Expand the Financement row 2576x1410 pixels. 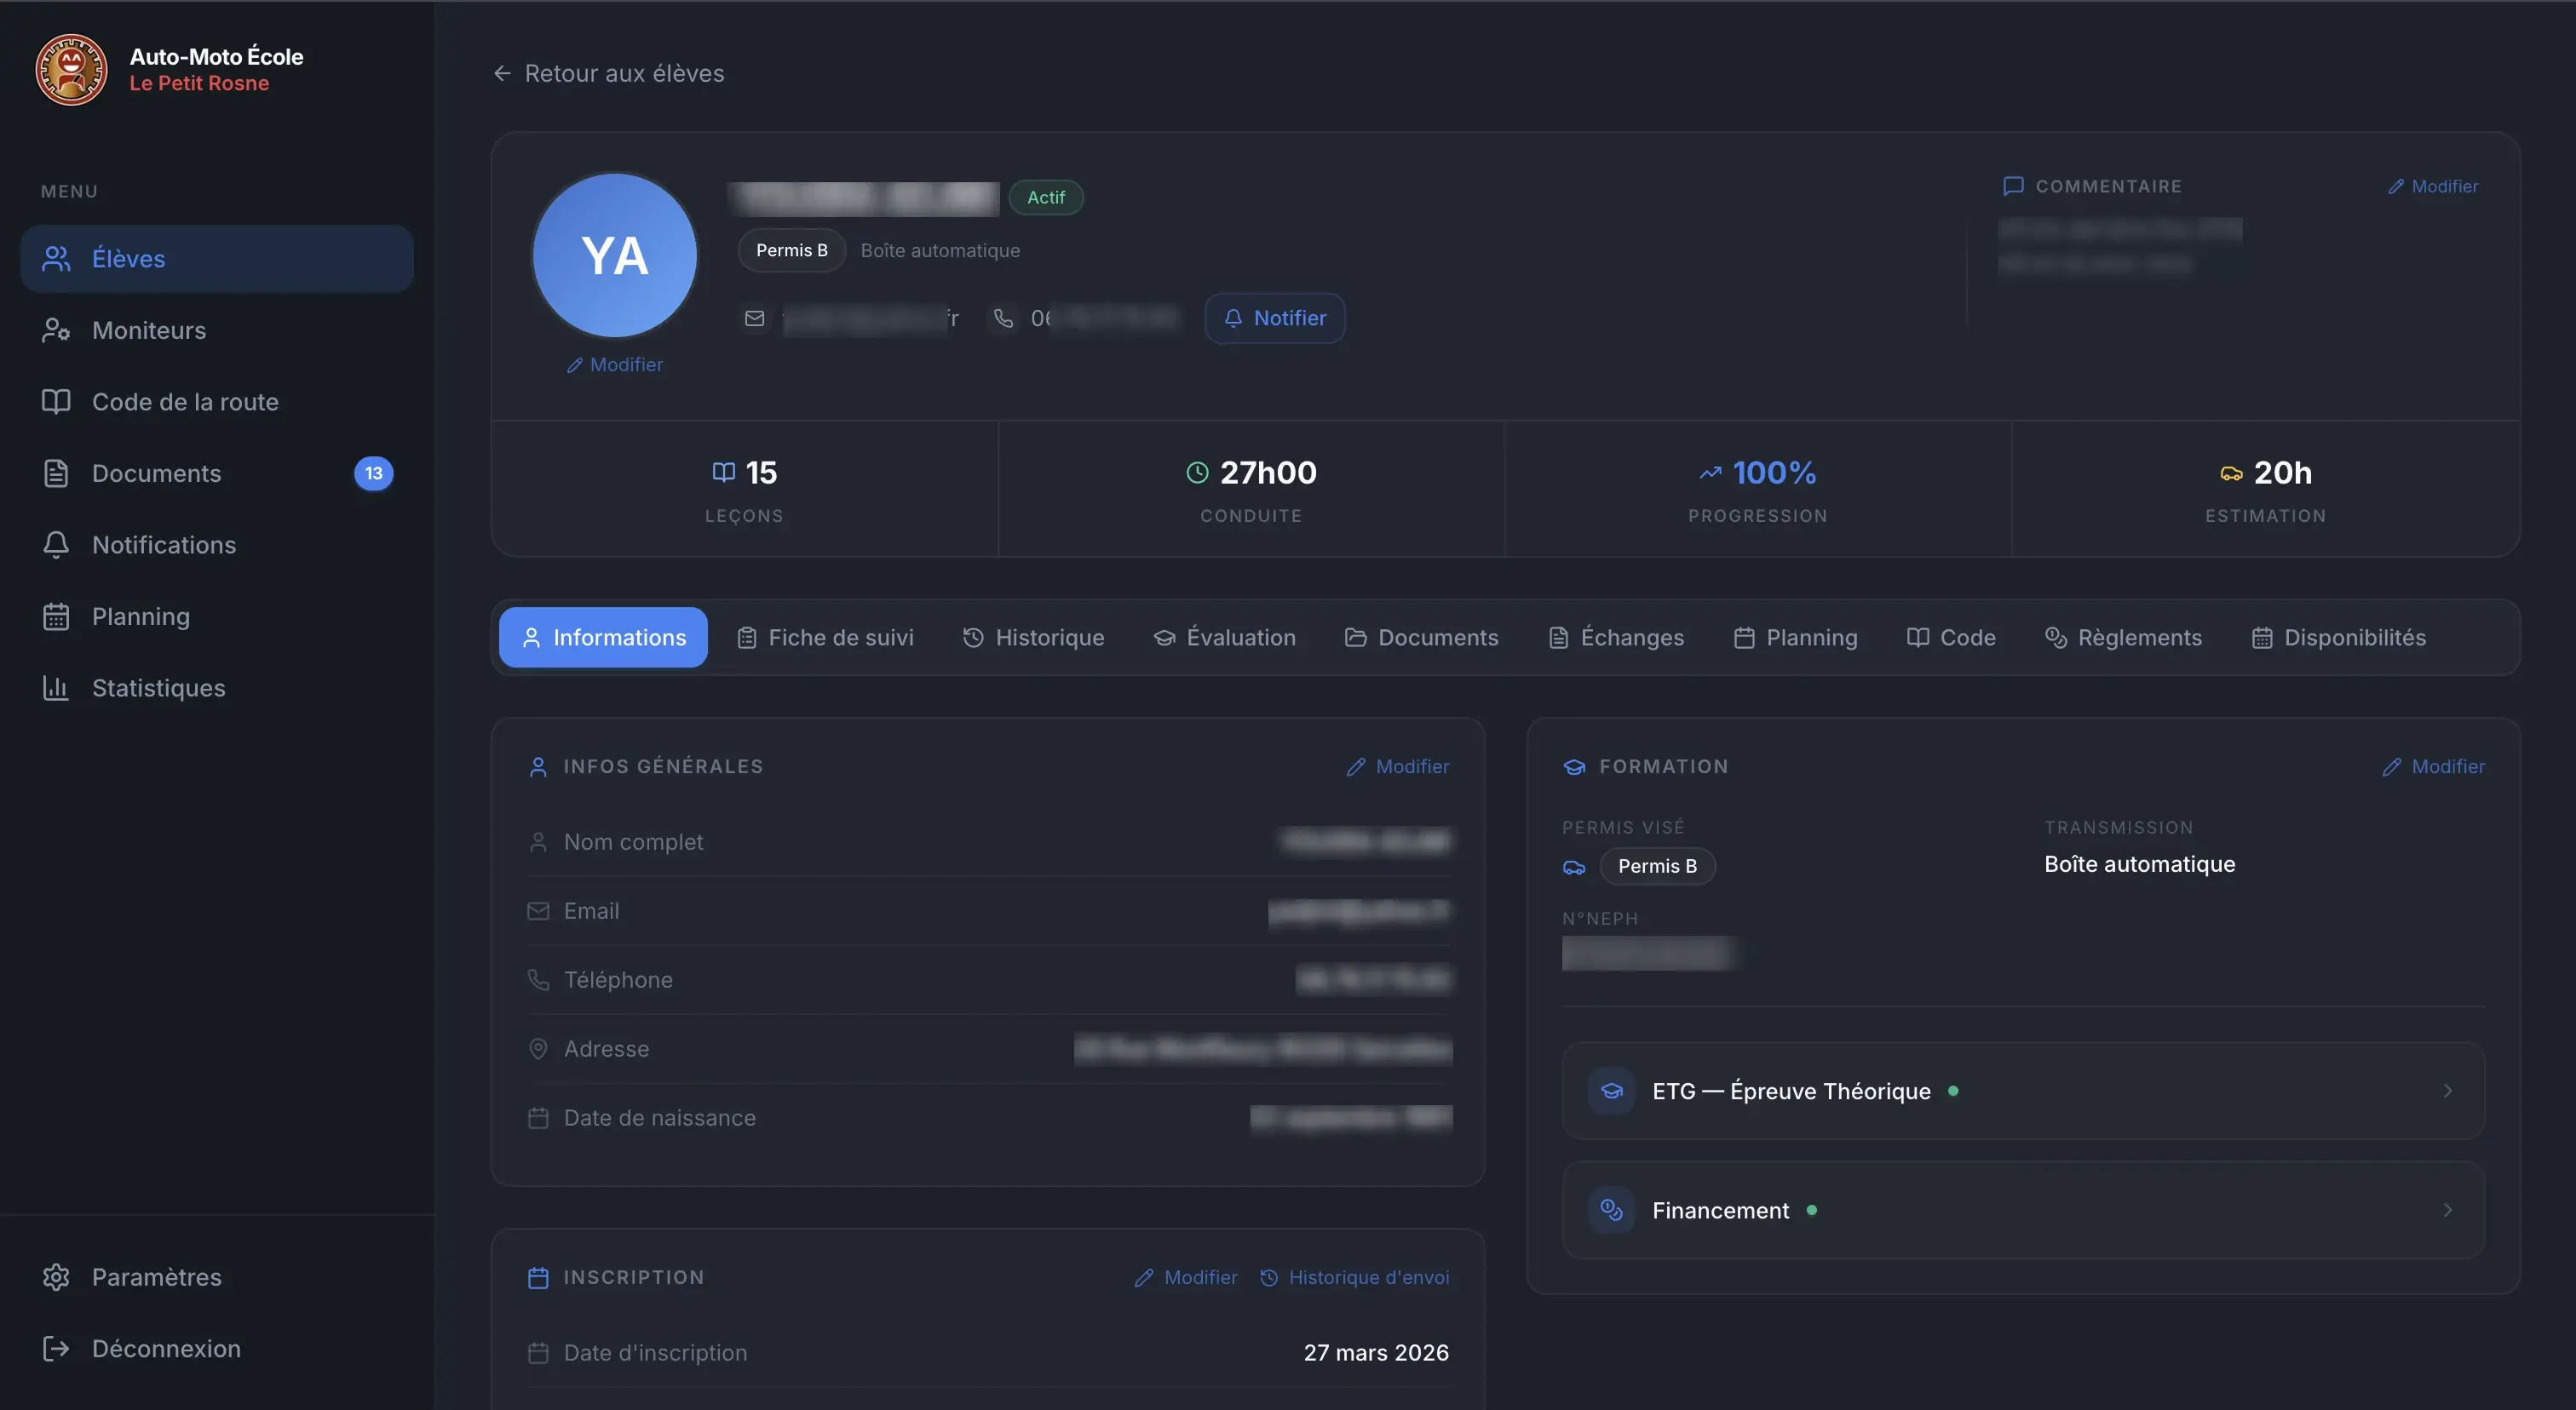[x=2023, y=1210]
